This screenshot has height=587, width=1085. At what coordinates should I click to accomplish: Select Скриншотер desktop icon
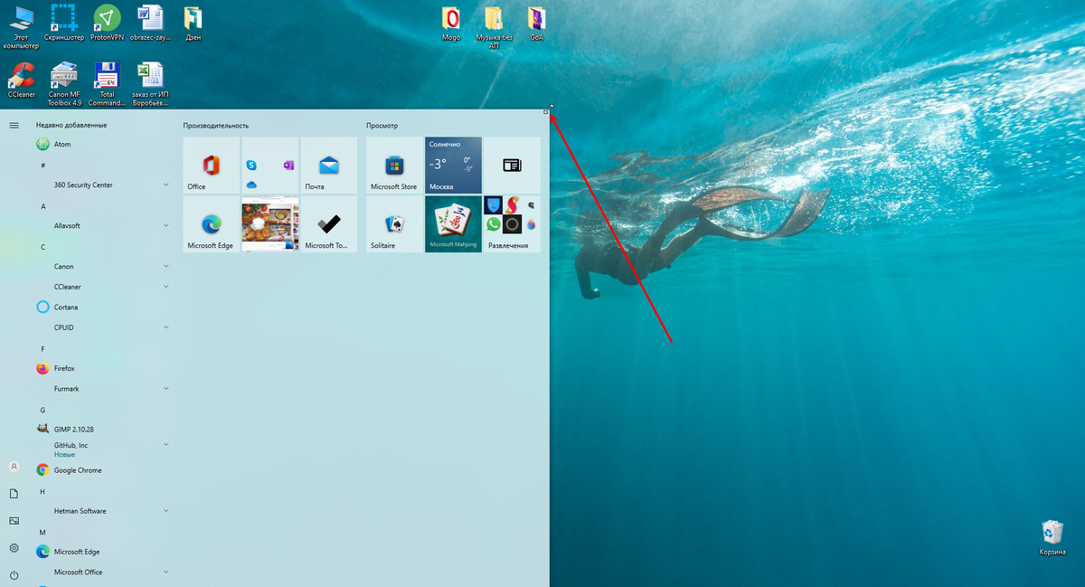pyautogui.click(x=63, y=23)
